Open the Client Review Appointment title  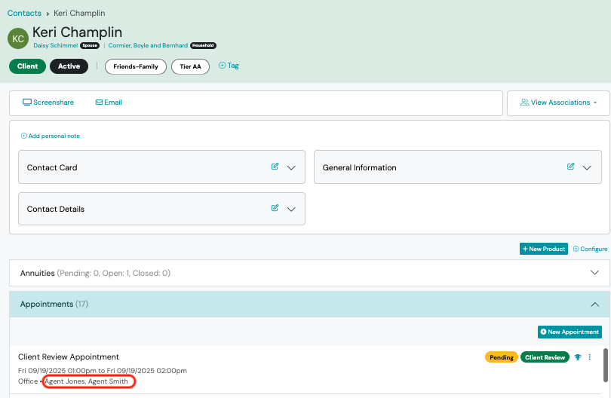pos(69,357)
